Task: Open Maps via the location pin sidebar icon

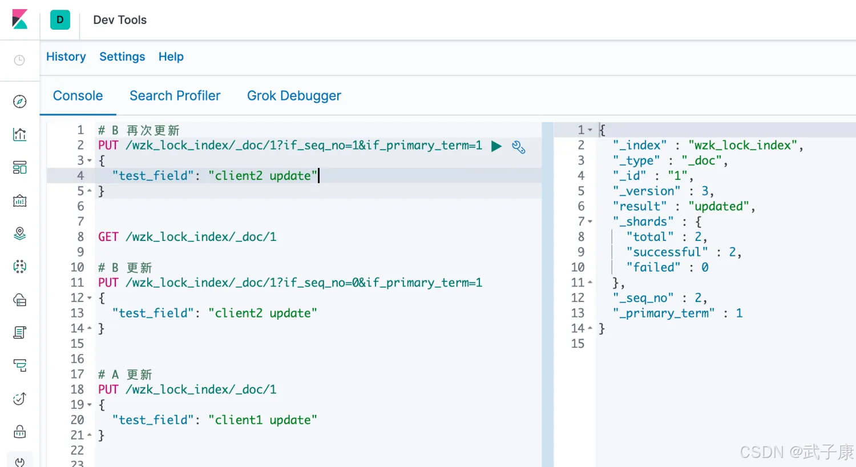Action: pyautogui.click(x=19, y=234)
